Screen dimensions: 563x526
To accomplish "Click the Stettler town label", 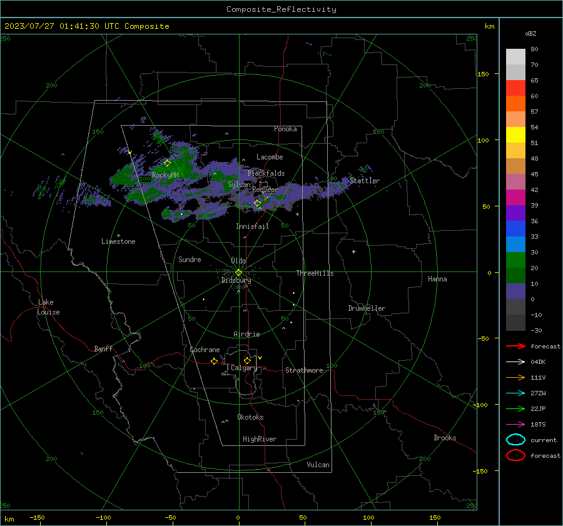I will pos(365,181).
